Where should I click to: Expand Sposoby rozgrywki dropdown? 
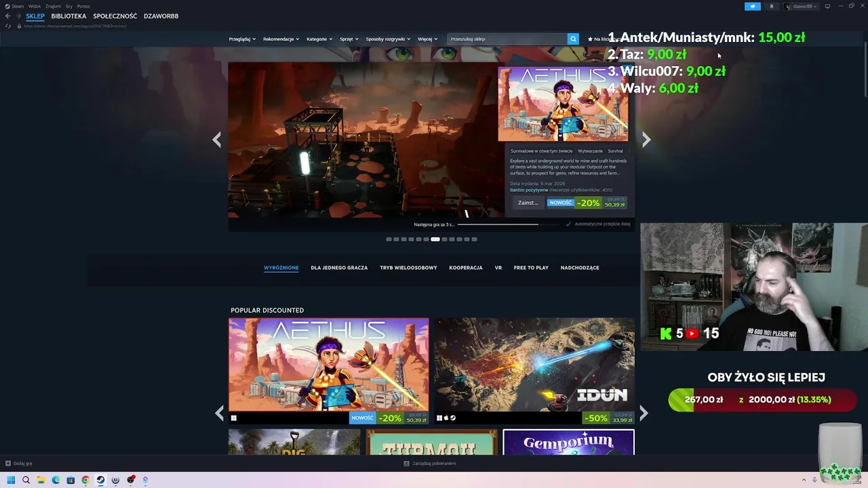click(x=388, y=39)
